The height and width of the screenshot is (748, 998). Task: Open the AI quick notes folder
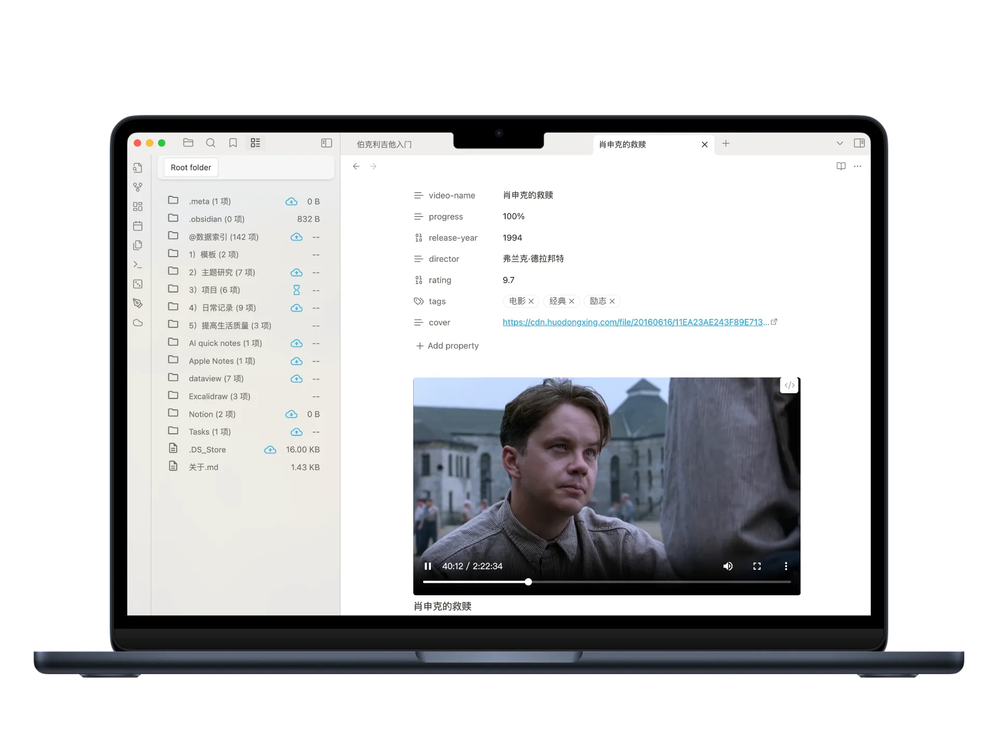click(244, 343)
